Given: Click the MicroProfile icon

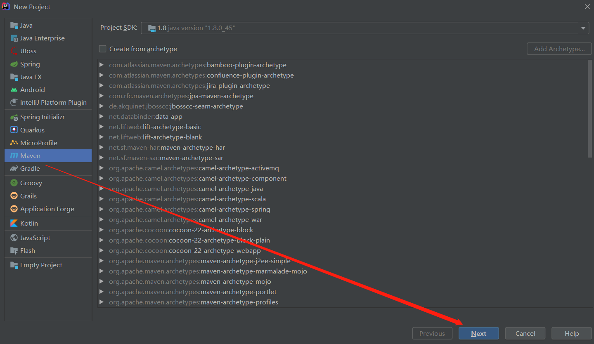Looking at the screenshot, I should (14, 143).
